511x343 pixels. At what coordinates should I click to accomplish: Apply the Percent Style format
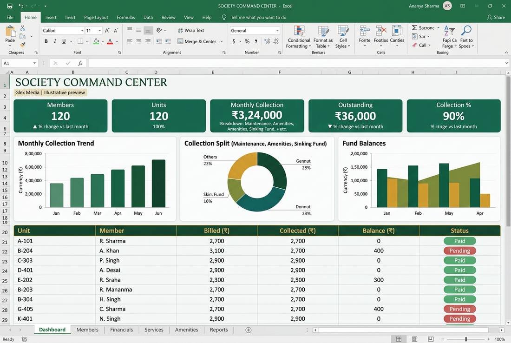[x=247, y=41]
